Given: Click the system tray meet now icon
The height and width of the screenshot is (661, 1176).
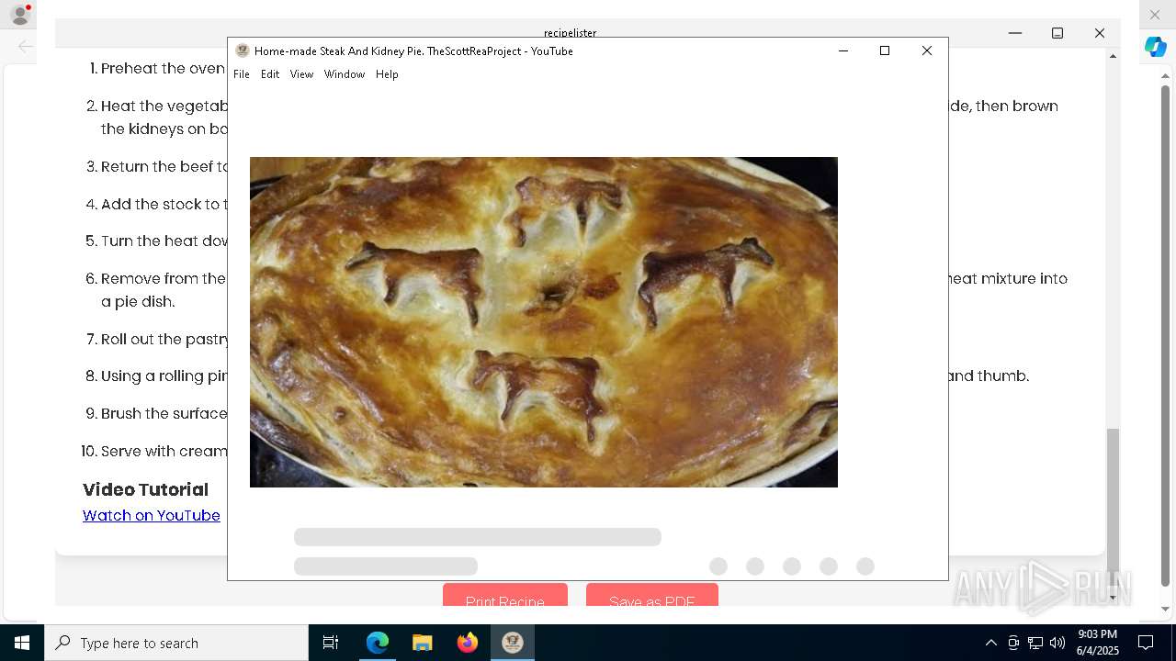Looking at the screenshot, I should pos(1013,643).
